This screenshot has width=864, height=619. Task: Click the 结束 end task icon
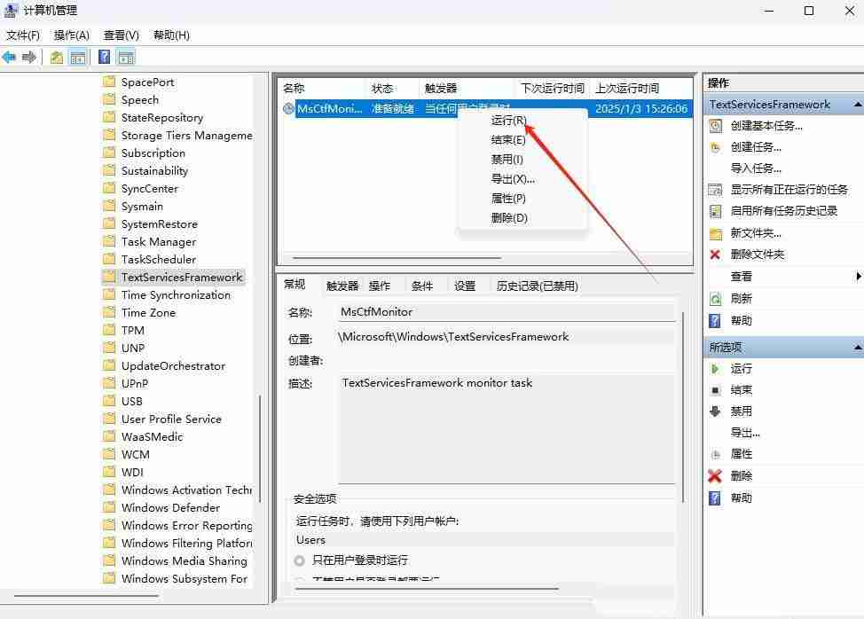click(716, 389)
